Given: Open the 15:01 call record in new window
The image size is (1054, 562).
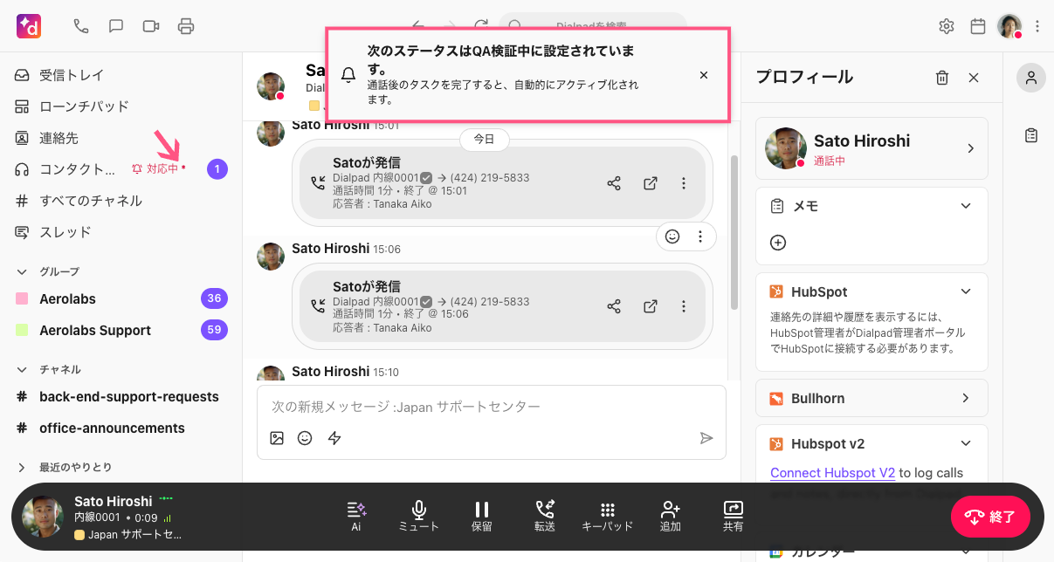Looking at the screenshot, I should [x=651, y=183].
